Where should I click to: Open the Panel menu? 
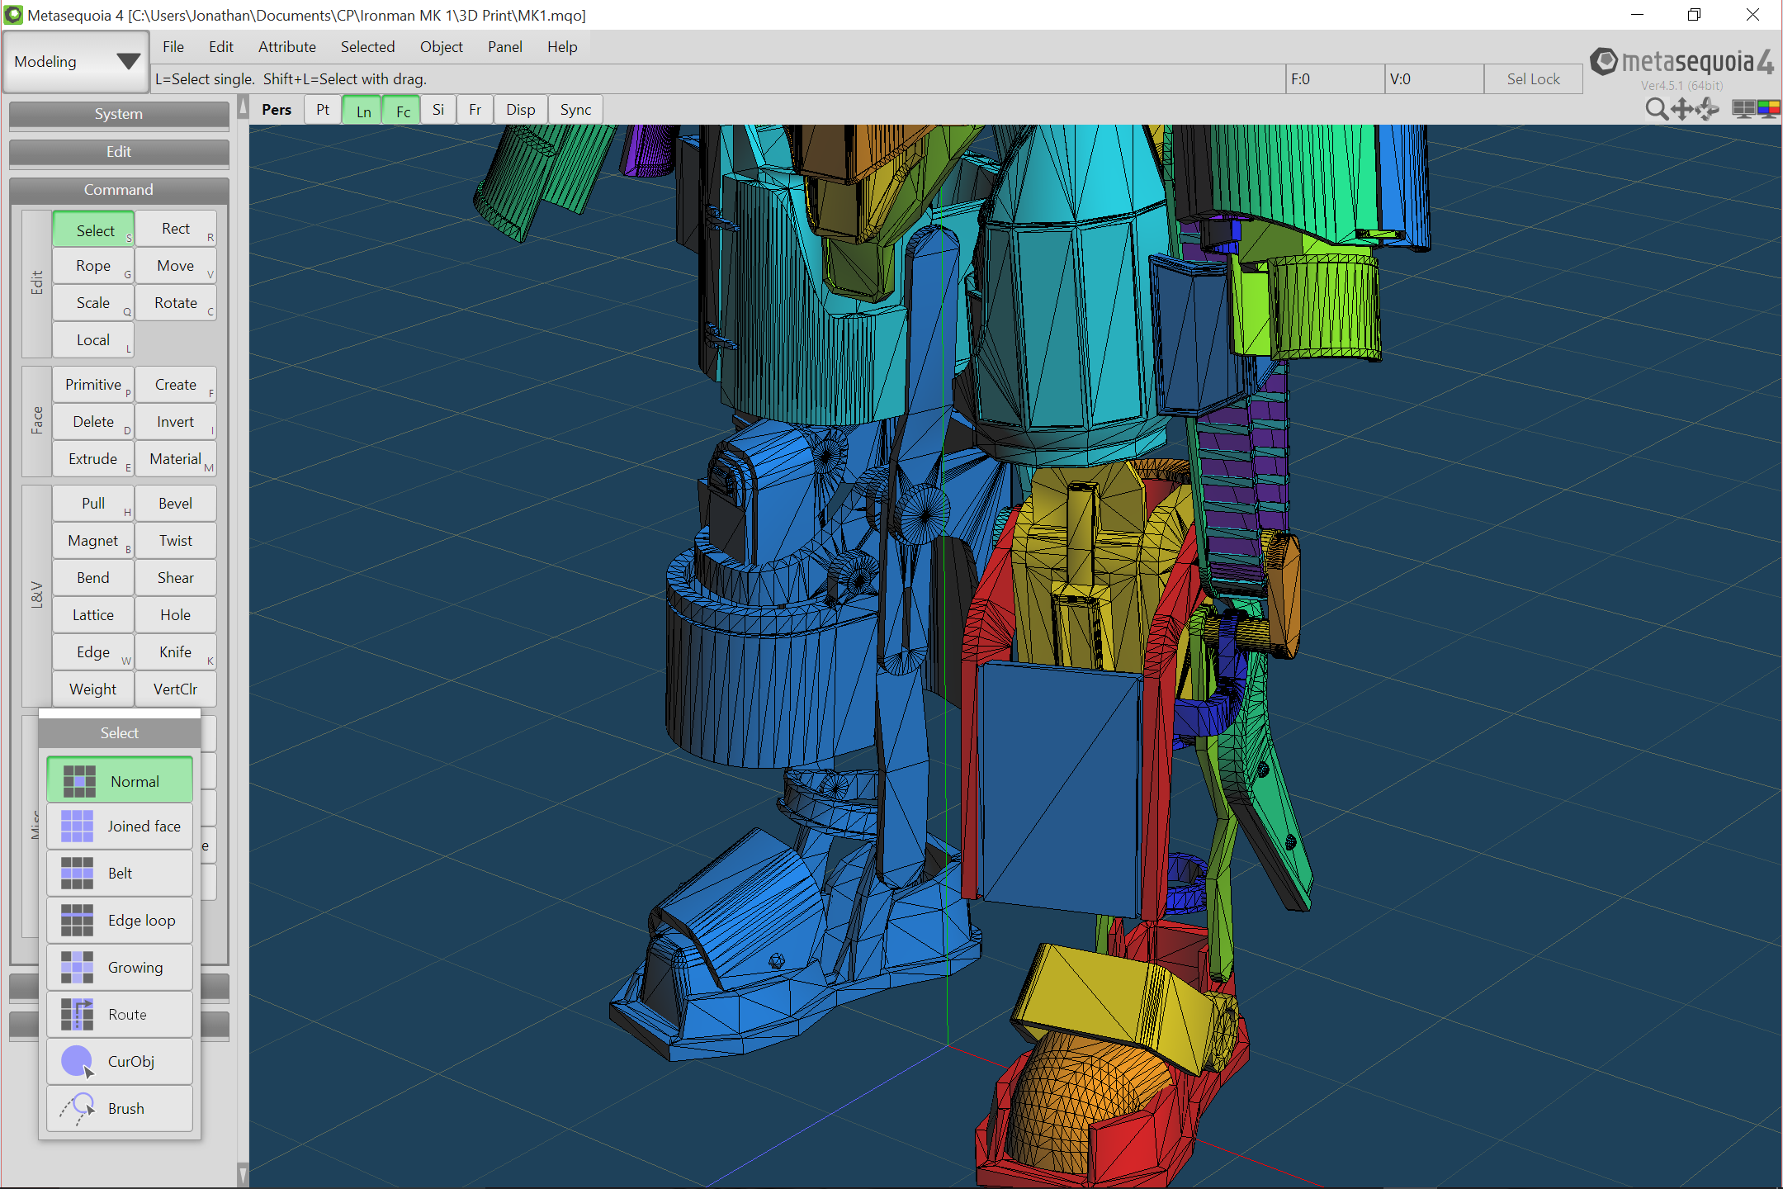click(x=504, y=47)
